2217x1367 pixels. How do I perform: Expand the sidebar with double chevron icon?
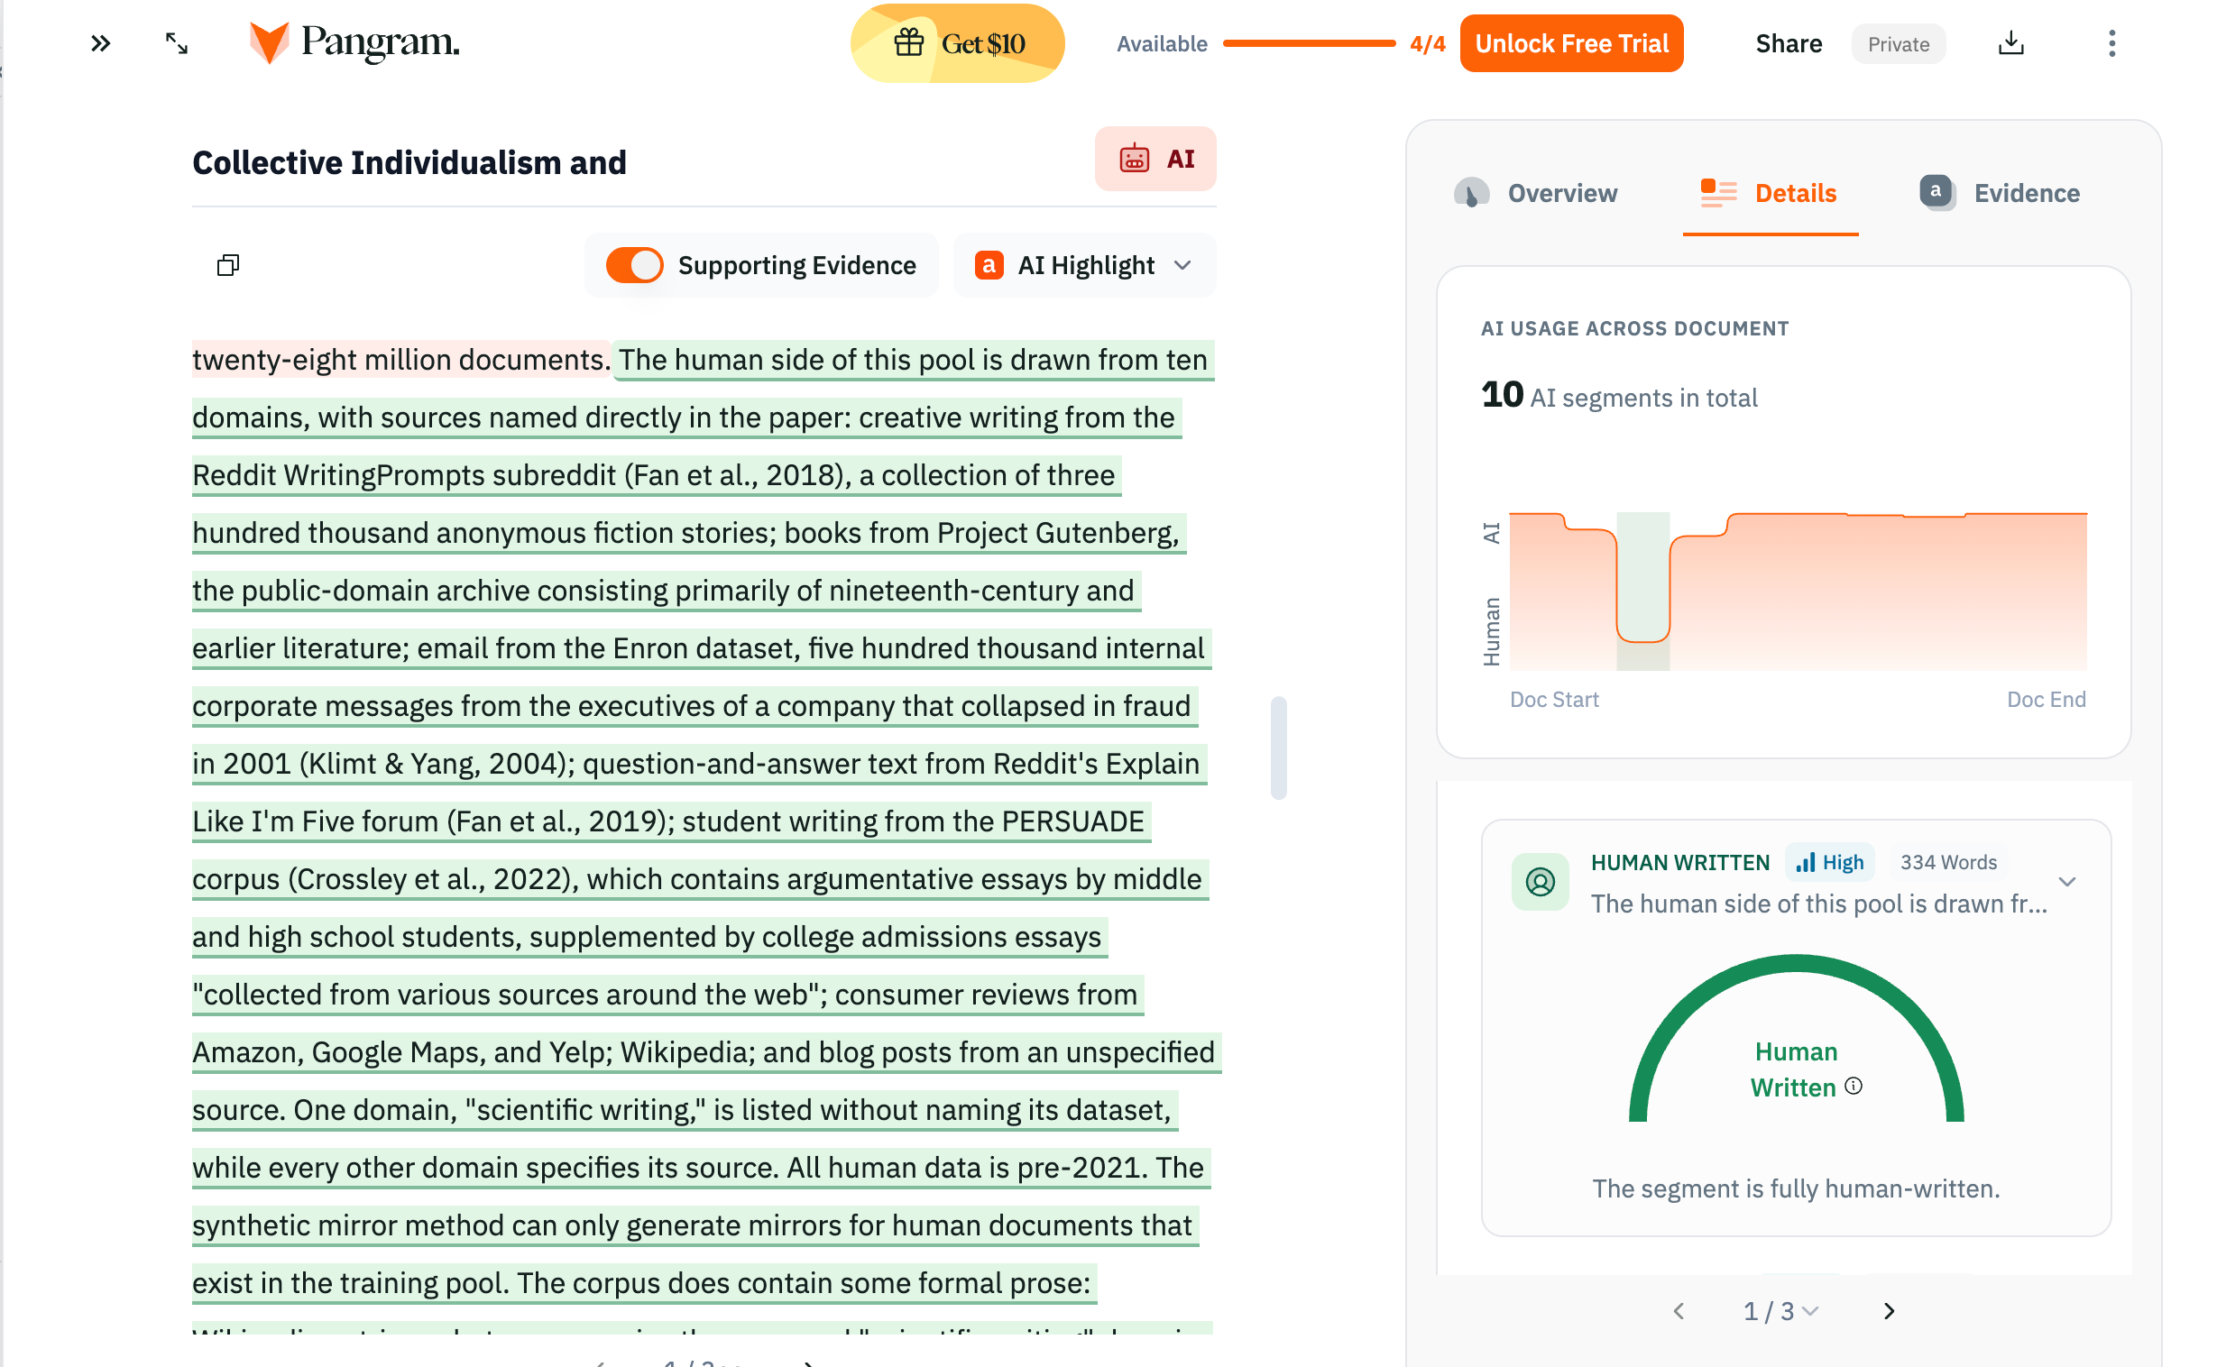click(100, 43)
